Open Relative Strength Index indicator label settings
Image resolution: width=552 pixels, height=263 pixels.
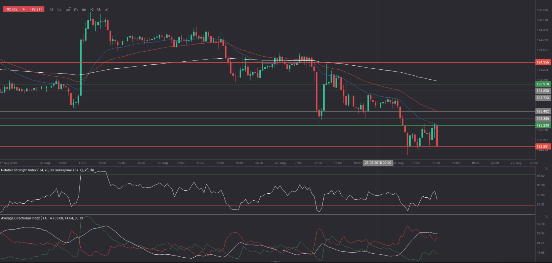pos(47,170)
